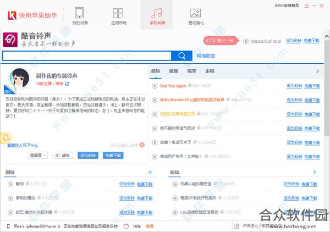Click the custom ringtone text area
Screen dimensions: 330x232
coord(75,118)
